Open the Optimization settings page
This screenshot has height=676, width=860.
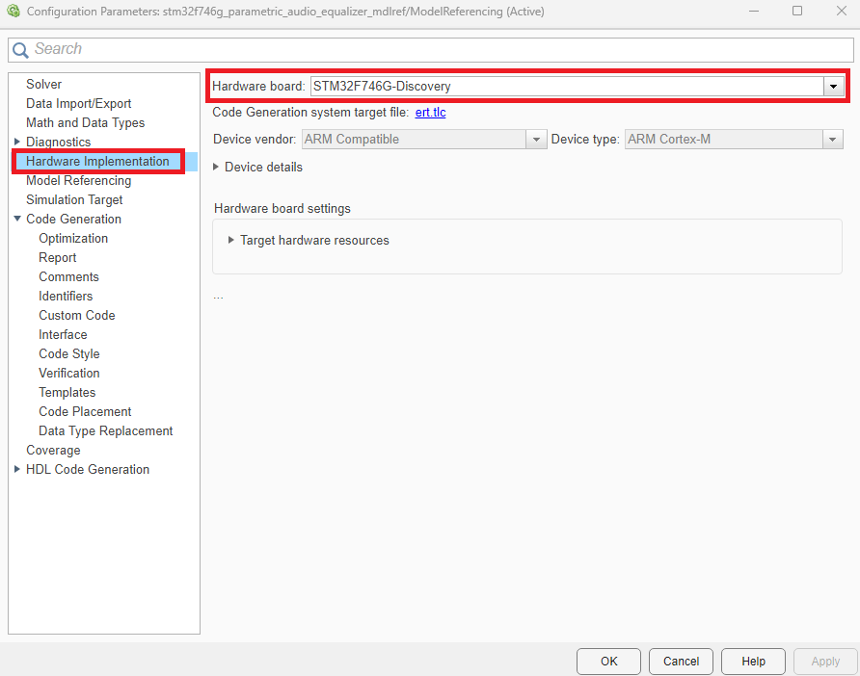coord(73,238)
